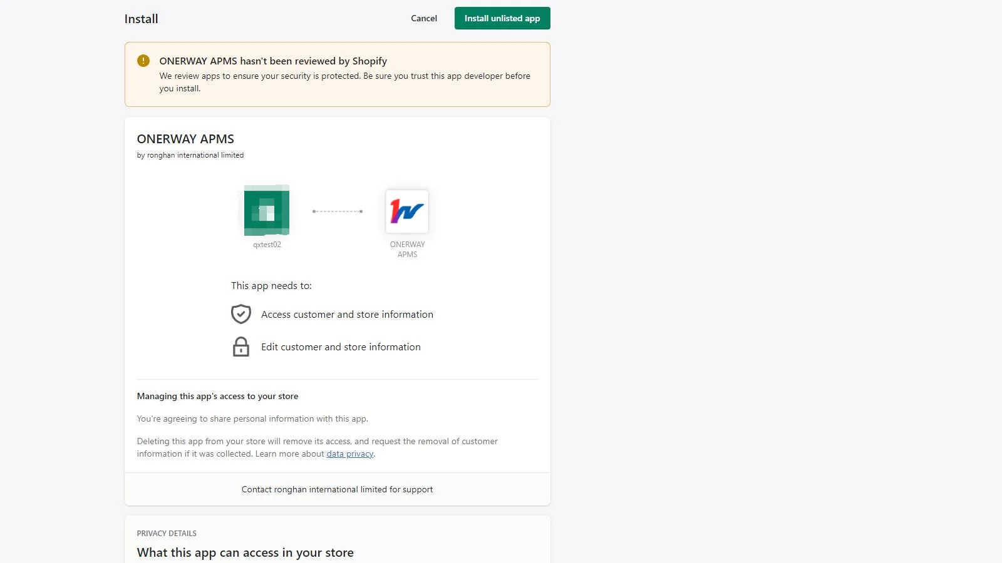Click the by ronghan international limited byline
The height and width of the screenshot is (563, 1002).
pyautogui.click(x=190, y=155)
